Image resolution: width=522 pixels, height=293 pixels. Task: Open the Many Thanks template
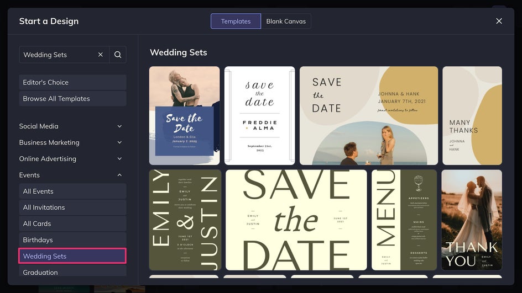point(472,116)
